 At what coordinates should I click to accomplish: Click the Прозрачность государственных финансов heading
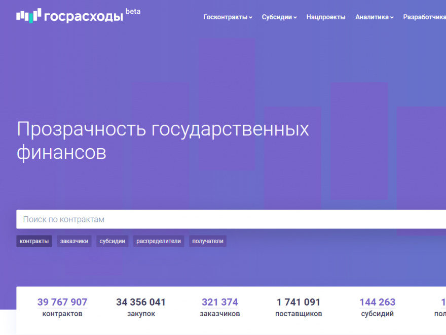[163, 141]
